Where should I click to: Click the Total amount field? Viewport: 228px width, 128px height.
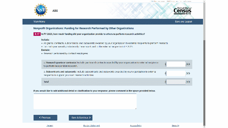pos(176,82)
